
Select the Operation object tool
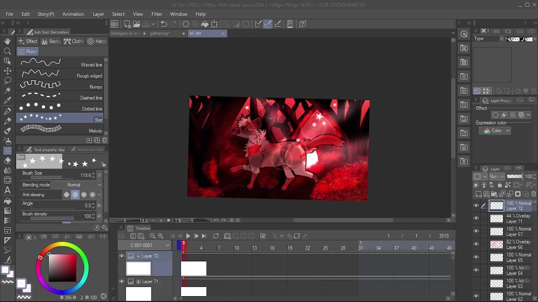tap(8, 61)
